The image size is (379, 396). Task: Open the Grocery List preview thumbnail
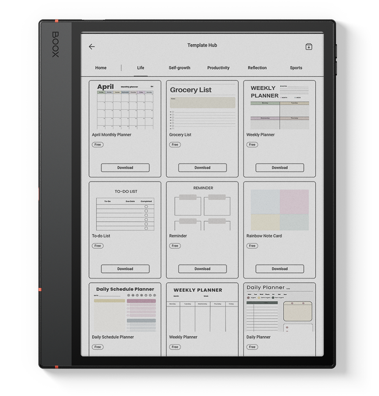point(203,106)
